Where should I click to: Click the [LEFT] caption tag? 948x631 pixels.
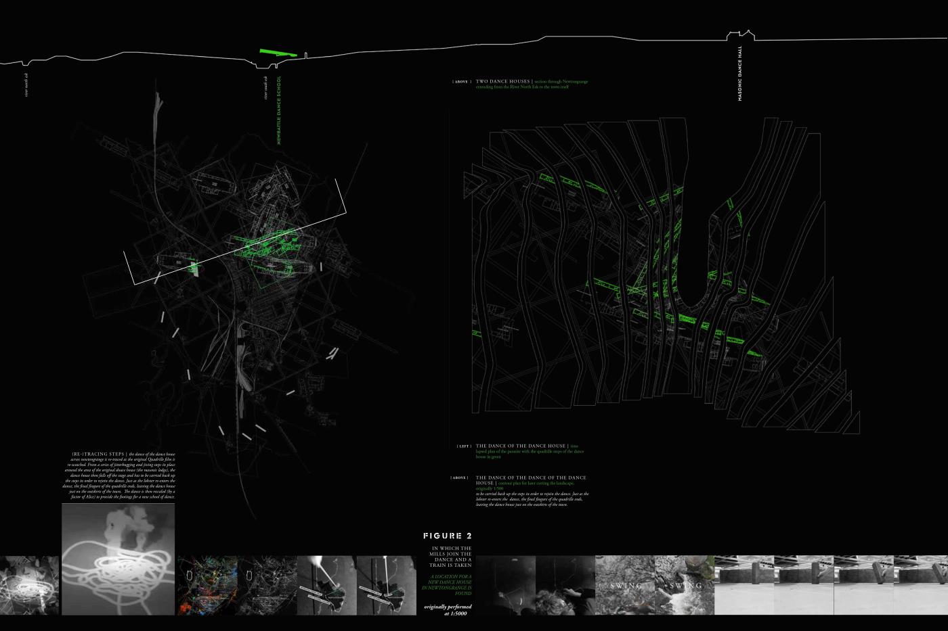tap(463, 446)
